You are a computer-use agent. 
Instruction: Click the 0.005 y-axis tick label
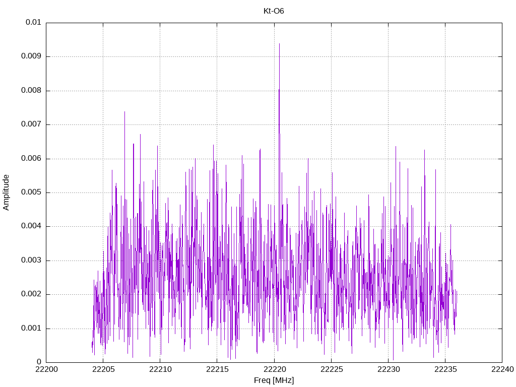tap(31, 192)
